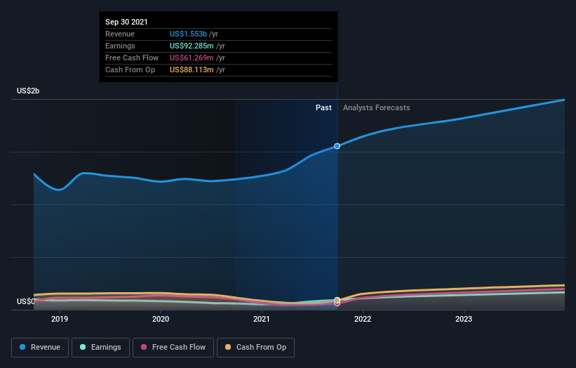Click the Cash From Op label in tooltip
Image resolution: width=576 pixels, height=368 pixels.
pos(130,70)
